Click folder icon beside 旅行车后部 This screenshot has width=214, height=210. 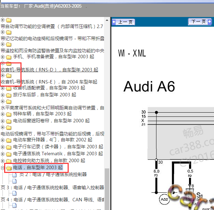pyautogui.click(x=9, y=95)
